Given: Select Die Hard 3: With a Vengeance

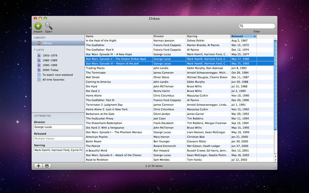Looking at the screenshot, I should [x=179, y=128].
